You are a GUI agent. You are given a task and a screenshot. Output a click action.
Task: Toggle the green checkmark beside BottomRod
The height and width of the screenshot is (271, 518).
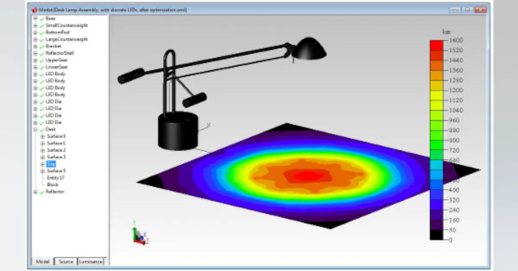point(42,32)
